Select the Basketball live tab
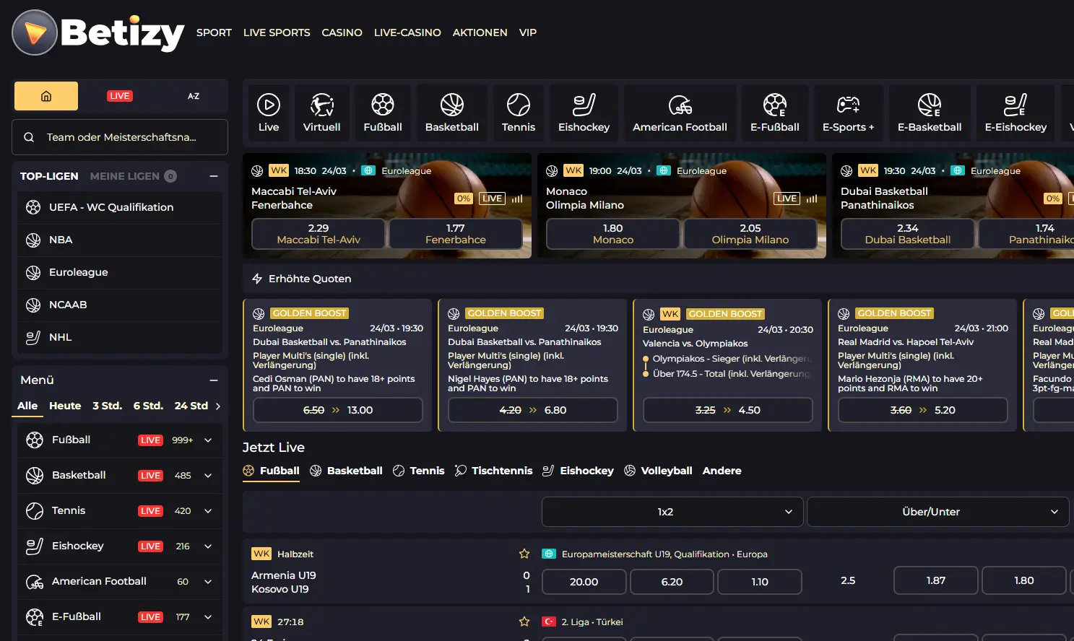This screenshot has height=641, width=1074. (x=346, y=471)
